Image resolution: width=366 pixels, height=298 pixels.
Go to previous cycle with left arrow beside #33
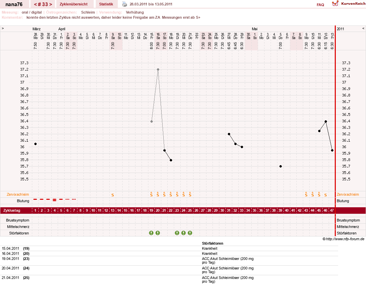click(35, 4)
